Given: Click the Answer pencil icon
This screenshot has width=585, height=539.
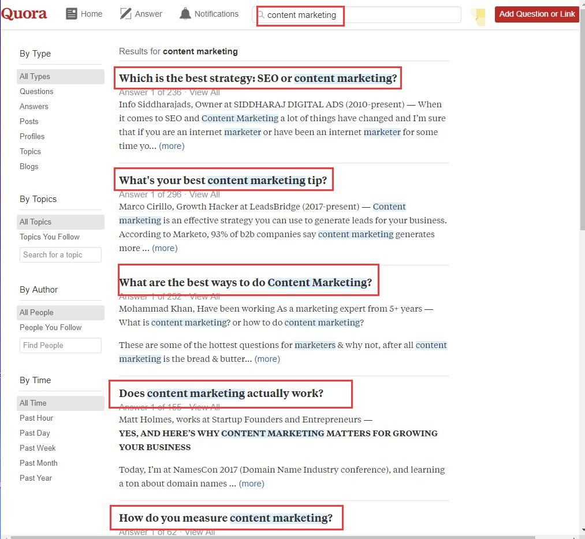Looking at the screenshot, I should (126, 14).
